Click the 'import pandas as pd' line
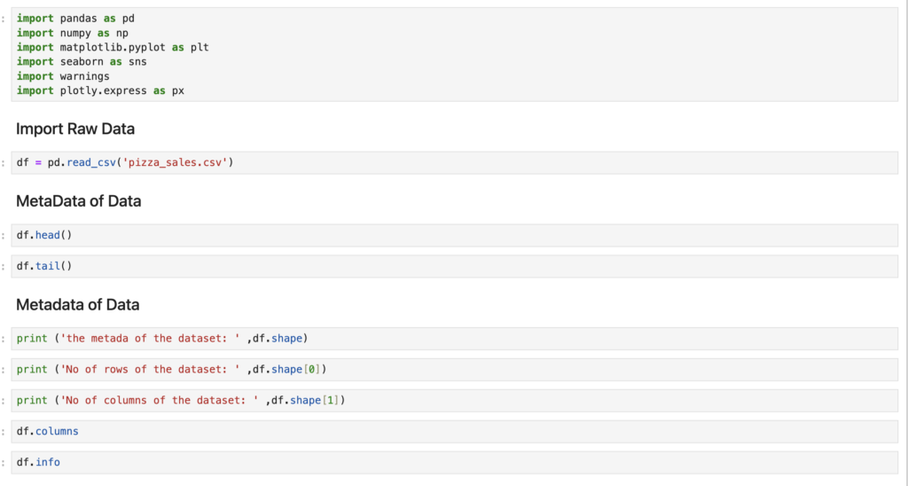Image resolution: width=908 pixels, height=486 pixels. [x=75, y=19]
